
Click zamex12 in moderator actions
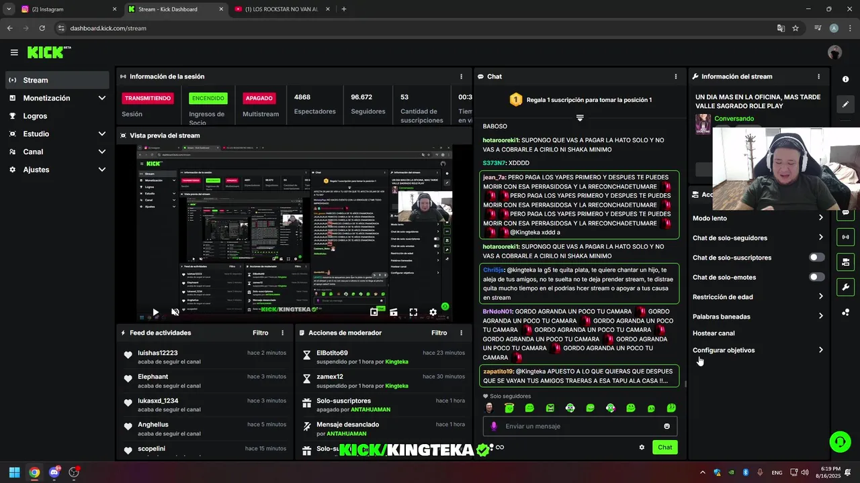click(x=330, y=377)
